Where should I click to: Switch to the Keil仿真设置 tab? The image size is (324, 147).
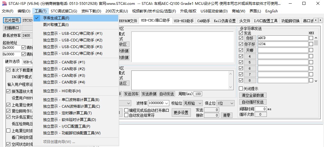225,21
